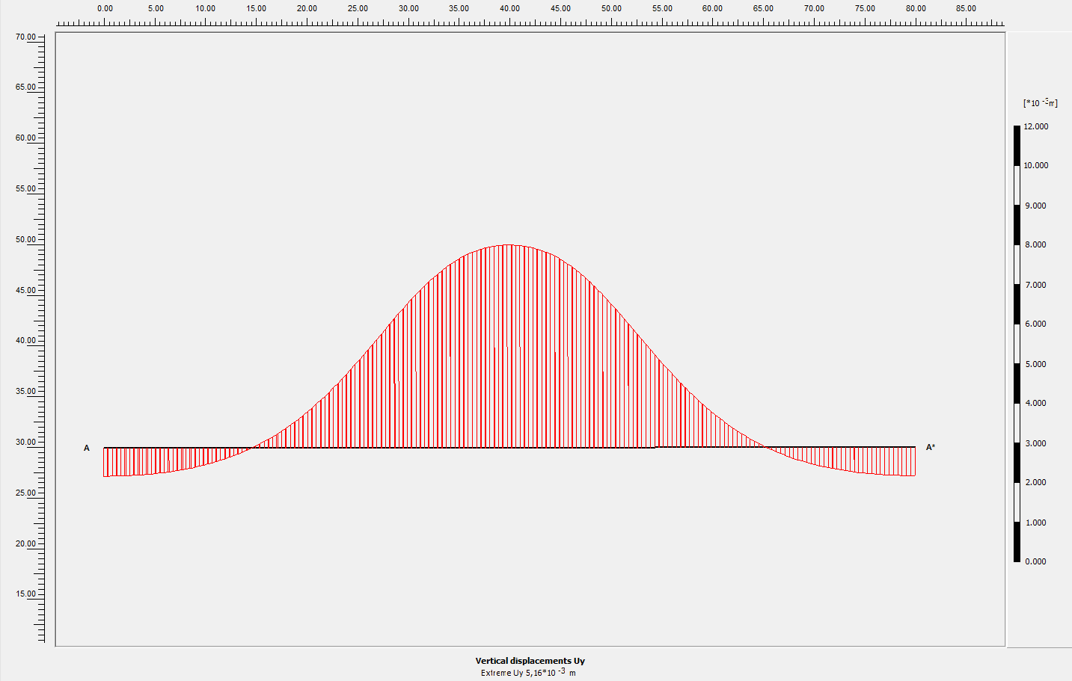Click legend value 3.000
Image resolution: width=1072 pixels, height=681 pixels.
pyautogui.click(x=1036, y=443)
